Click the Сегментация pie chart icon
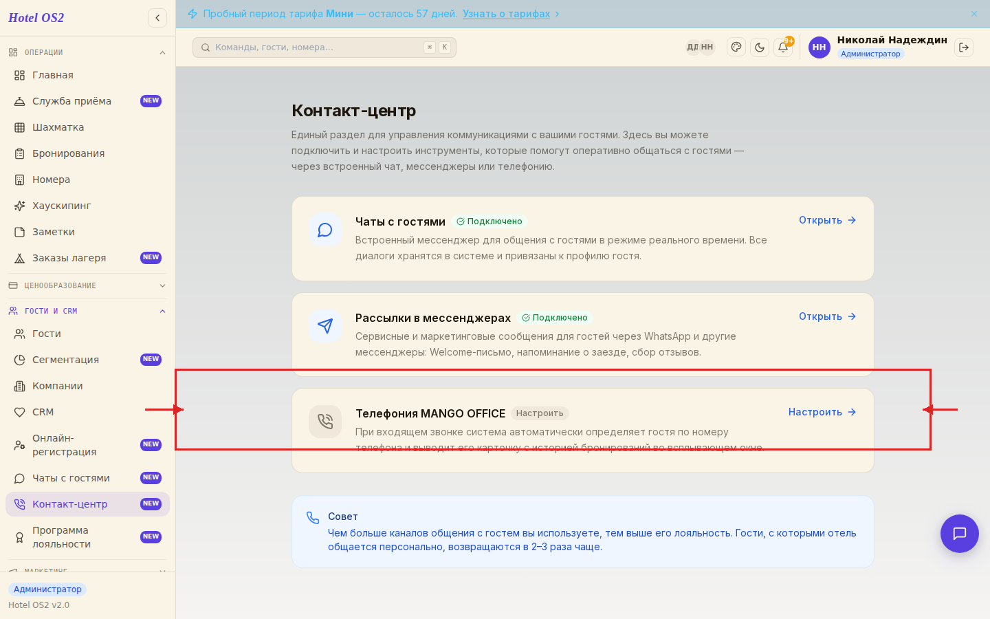This screenshot has height=619, width=990. point(20,360)
